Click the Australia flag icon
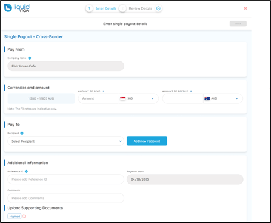271x223 pixels. click(x=207, y=98)
